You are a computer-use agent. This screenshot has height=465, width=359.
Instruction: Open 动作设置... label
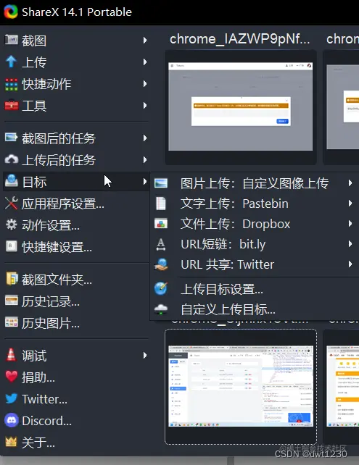pyautogui.click(x=51, y=225)
